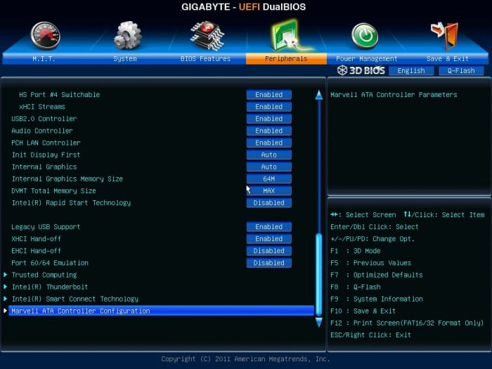Screen dimensions: 492x369
Task: Click the settings list scrollbar thumb
Action: [319, 275]
